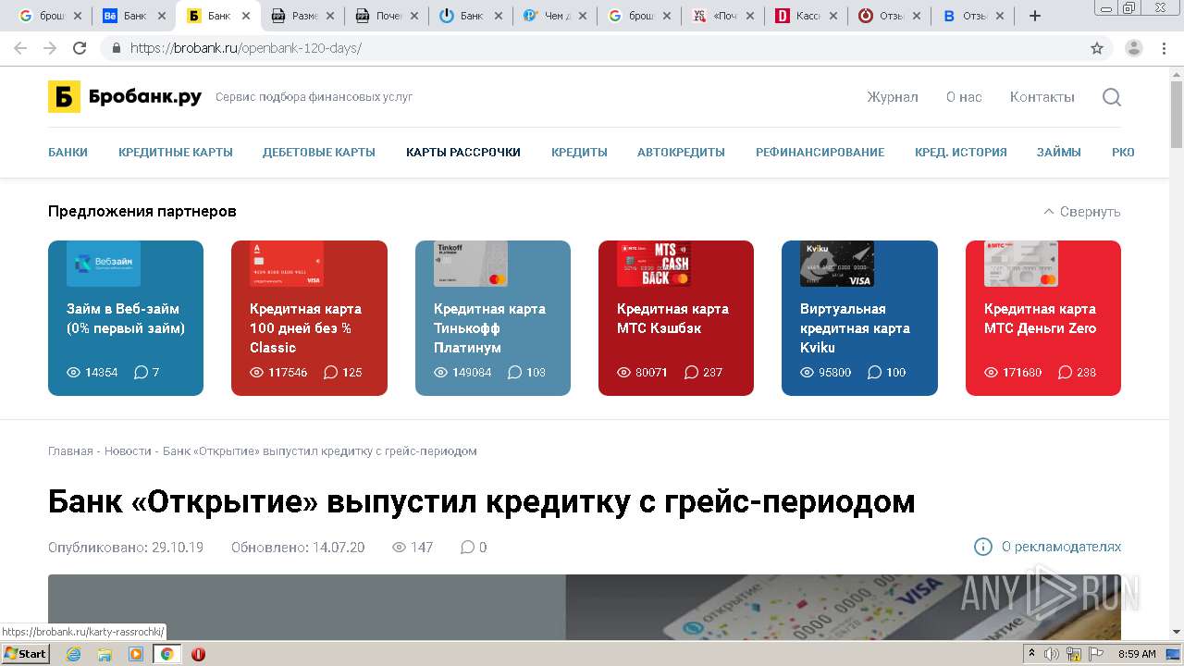Image resolution: width=1184 pixels, height=666 pixels.
Task: Open Кредитная карта Тинькофф Платинум offer
Action: (493, 318)
